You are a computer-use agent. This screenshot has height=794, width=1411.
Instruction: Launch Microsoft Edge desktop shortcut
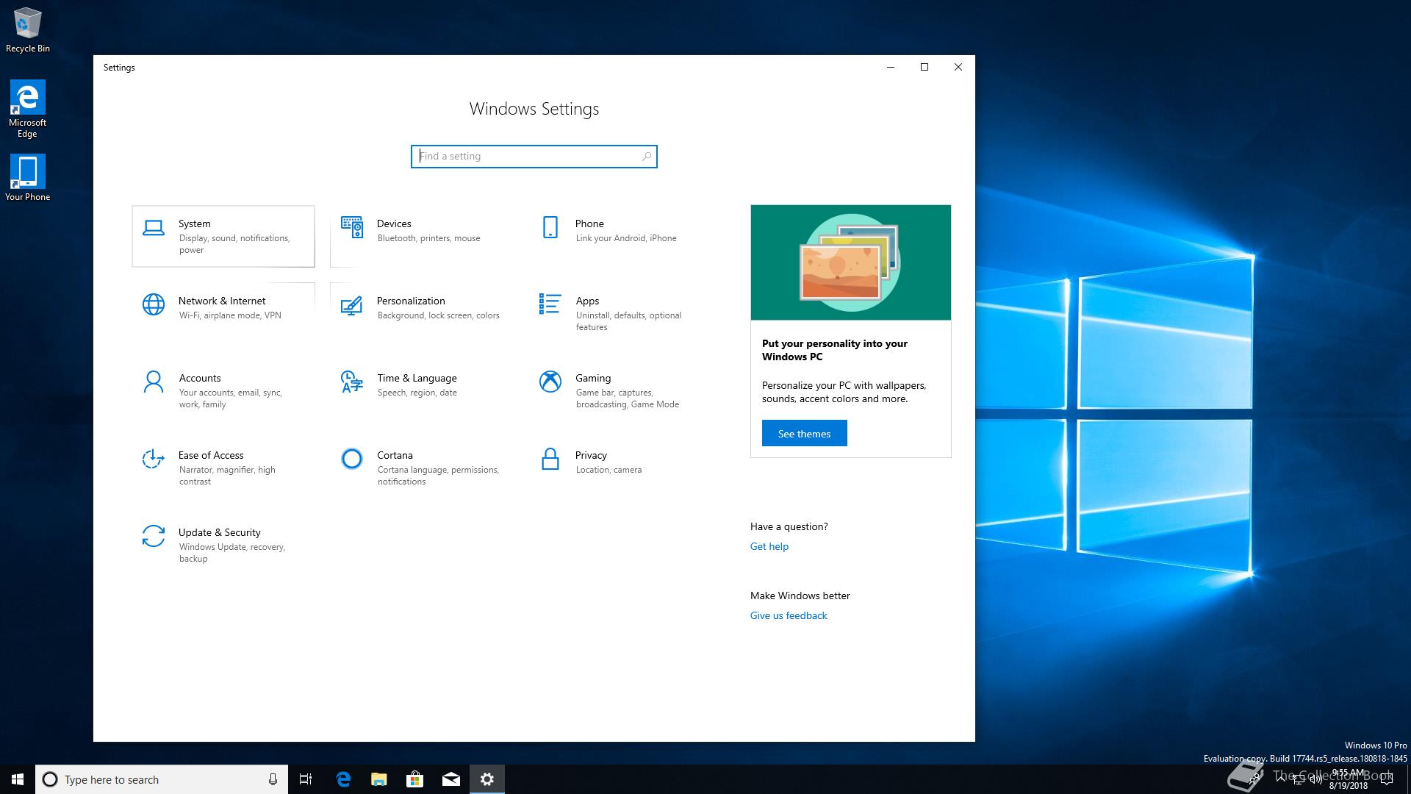(27, 109)
